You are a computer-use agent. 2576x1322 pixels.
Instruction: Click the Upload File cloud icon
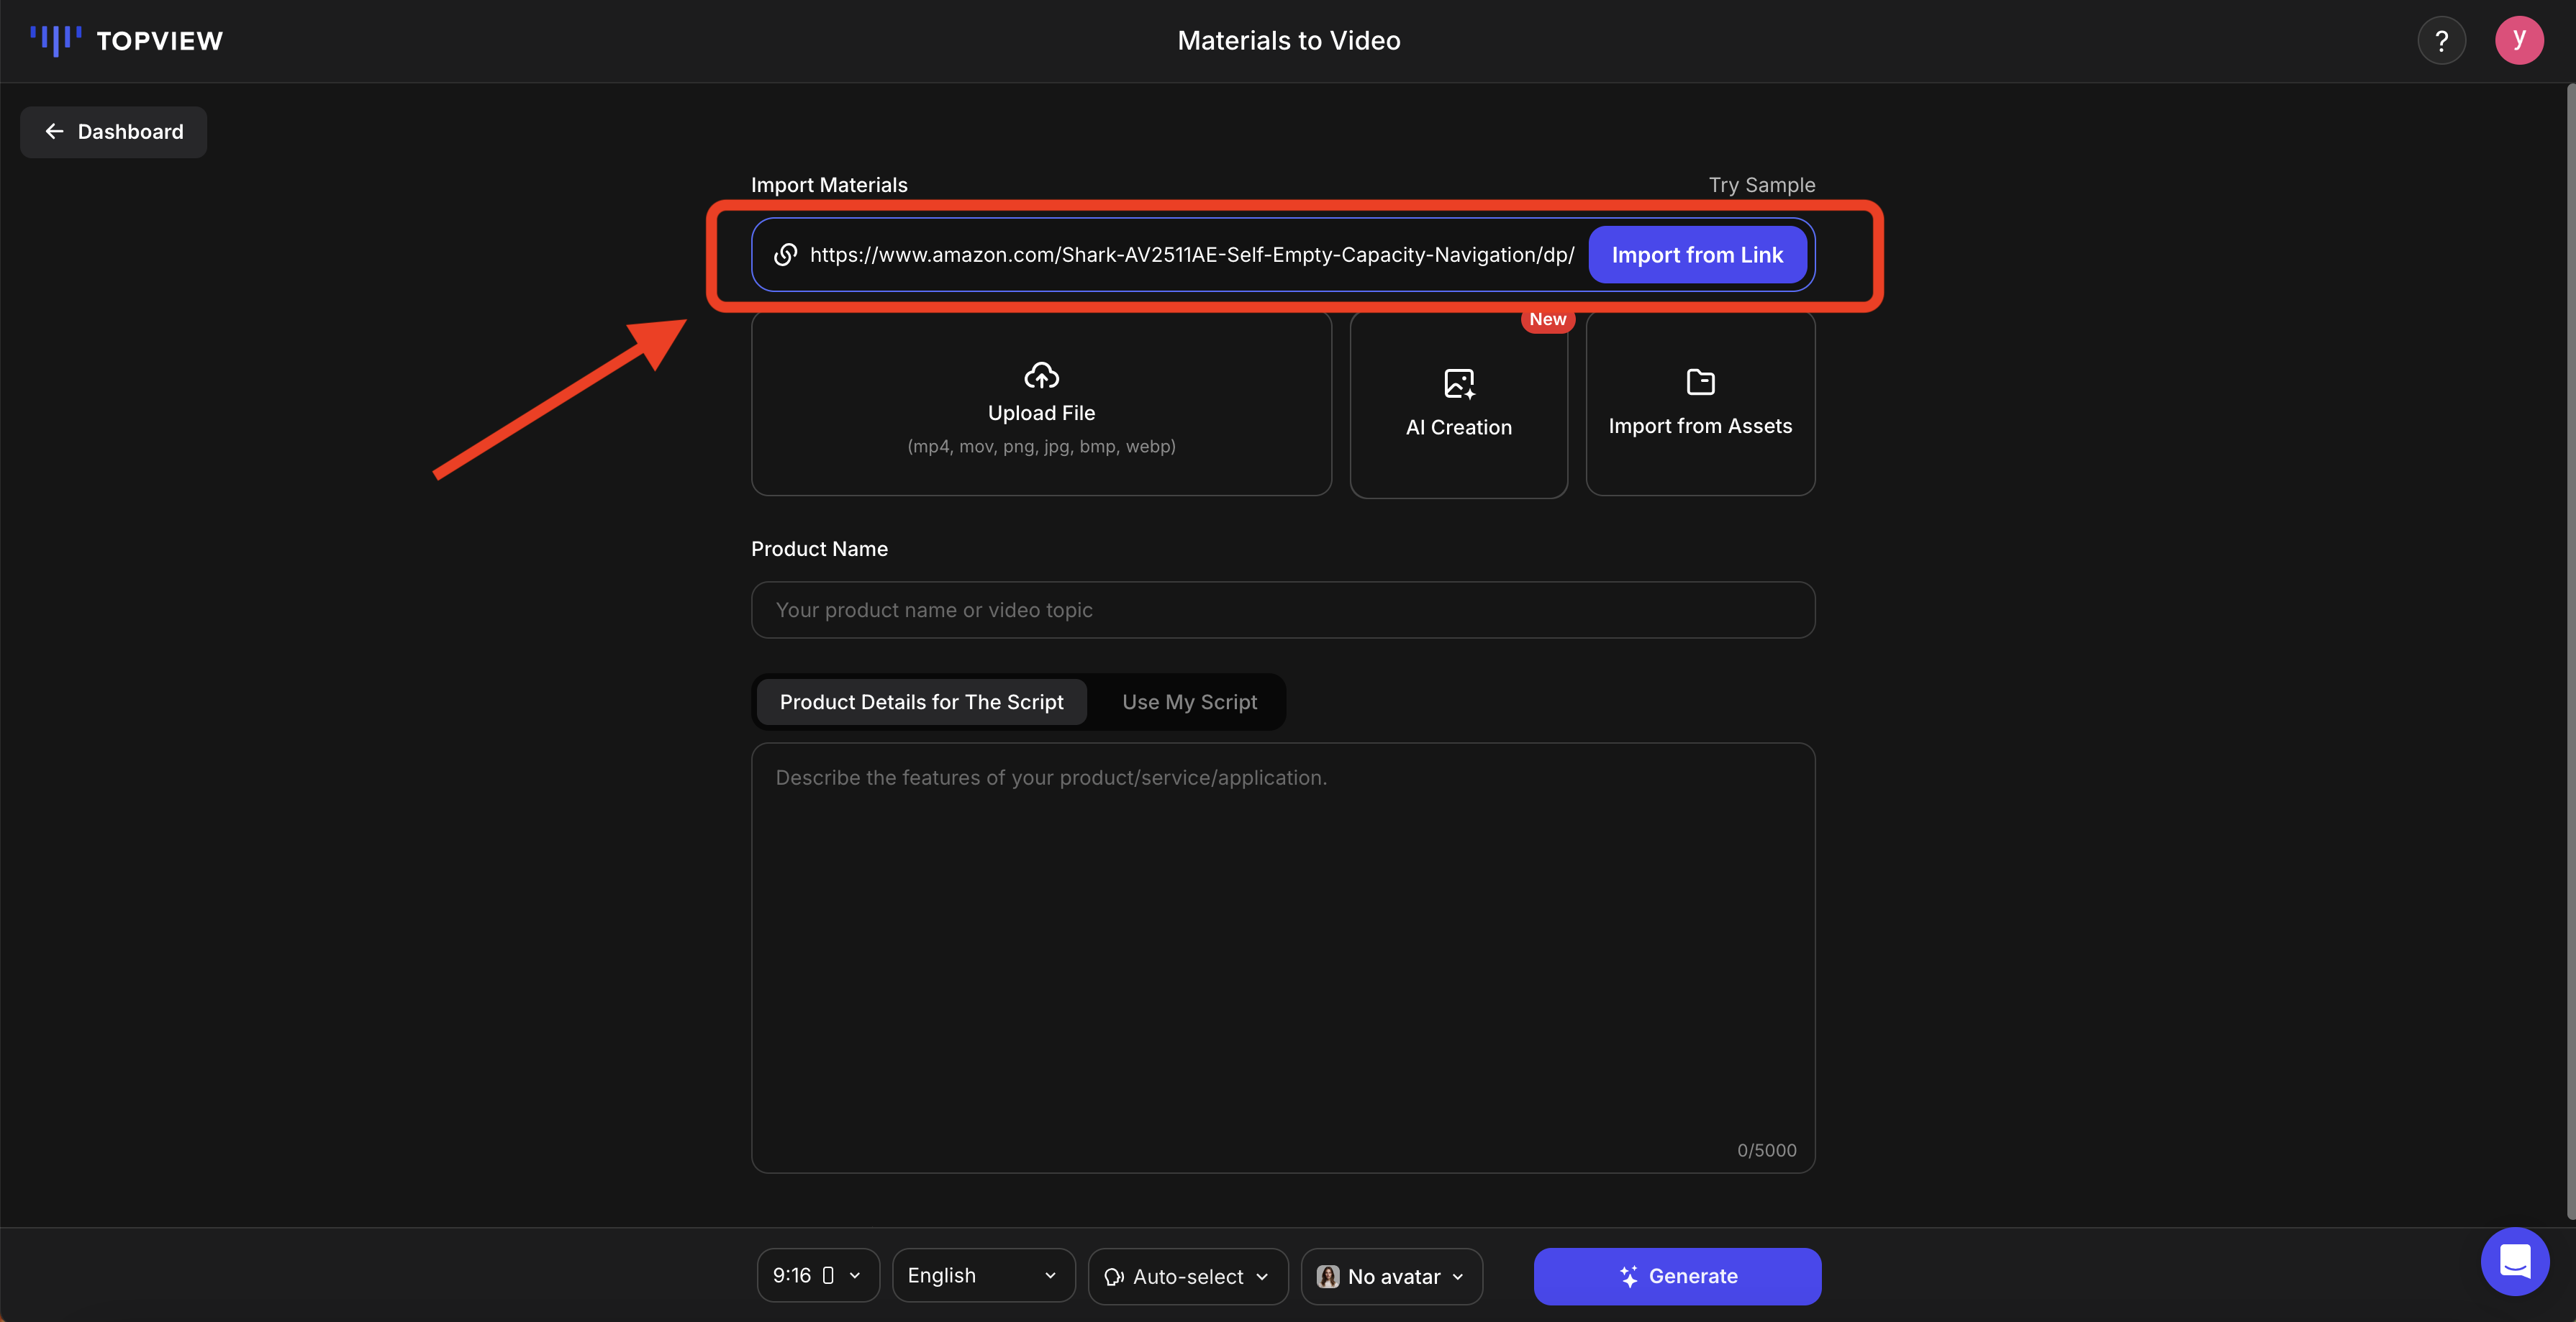click(1041, 375)
